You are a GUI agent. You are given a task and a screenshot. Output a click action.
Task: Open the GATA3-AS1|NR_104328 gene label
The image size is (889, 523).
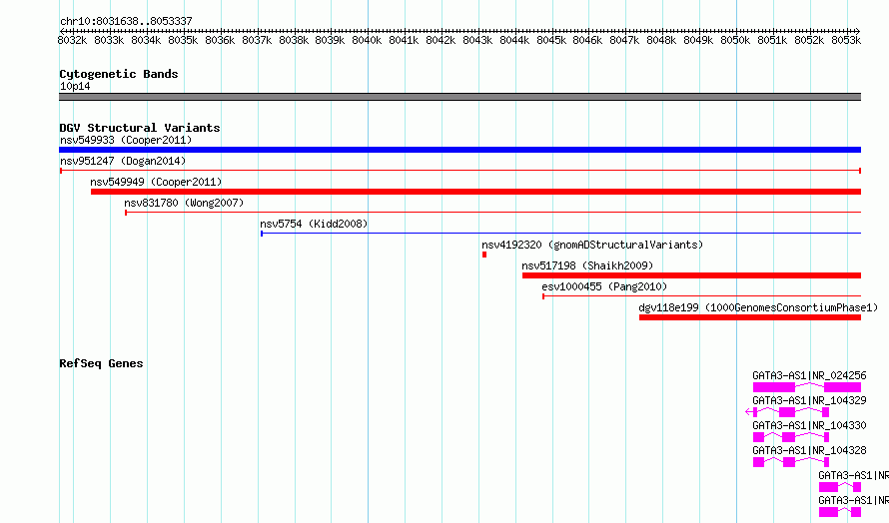tap(809, 450)
